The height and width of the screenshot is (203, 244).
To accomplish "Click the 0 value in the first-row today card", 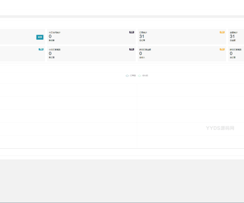I will point(50,37).
